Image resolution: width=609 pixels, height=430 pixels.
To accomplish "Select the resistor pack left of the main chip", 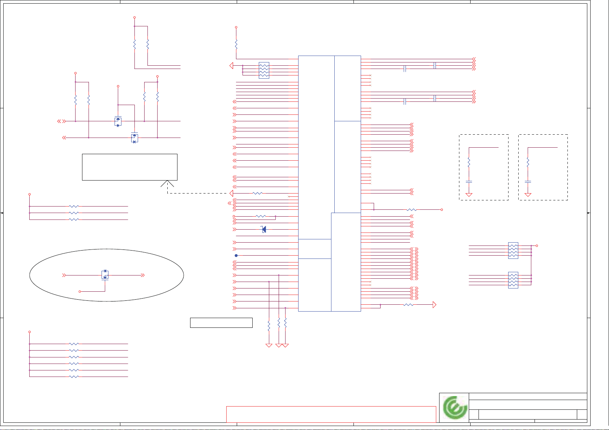I will (264, 70).
